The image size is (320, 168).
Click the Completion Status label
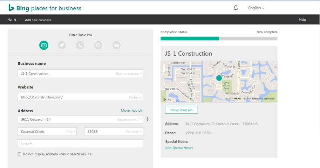coord(174,32)
